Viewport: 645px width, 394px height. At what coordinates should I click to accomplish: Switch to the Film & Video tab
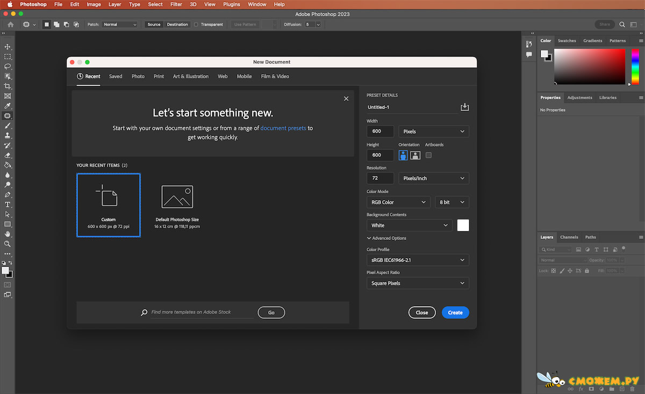[275, 76]
